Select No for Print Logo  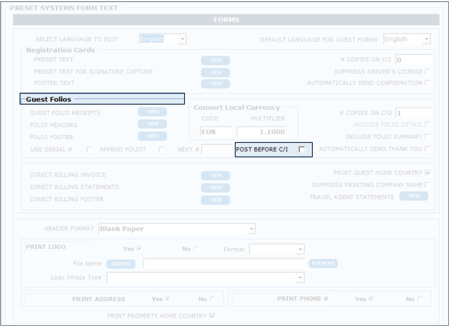196,249
